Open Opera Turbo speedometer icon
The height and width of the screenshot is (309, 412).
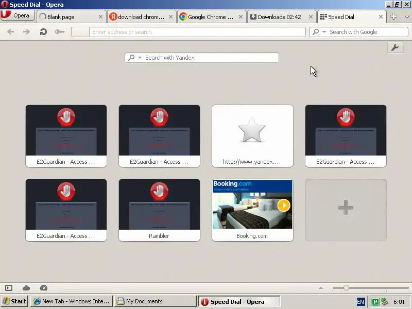44,288
